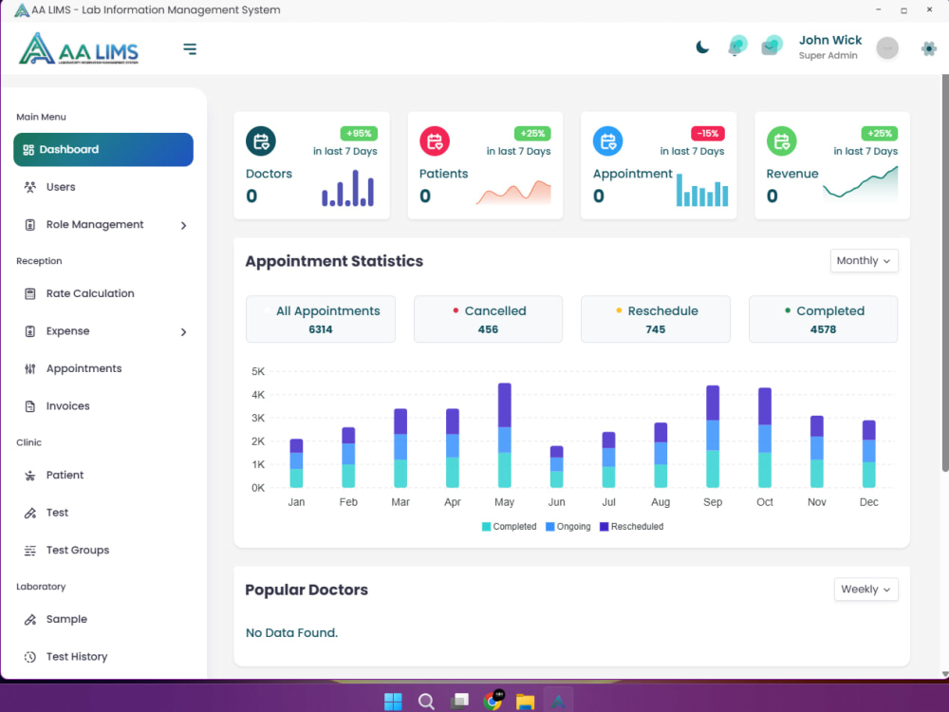Click the May bar in the chart

coord(505,436)
